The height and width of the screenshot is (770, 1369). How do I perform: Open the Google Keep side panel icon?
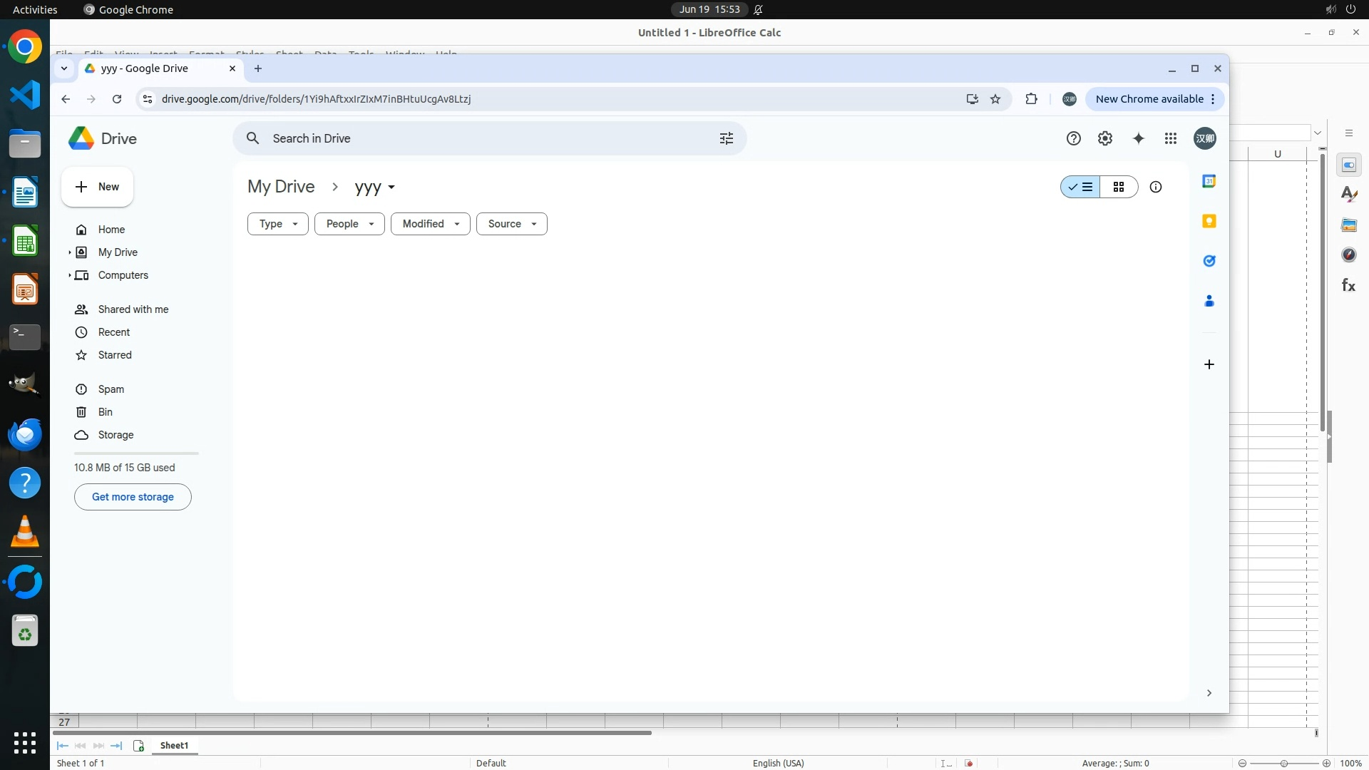pos(1209,221)
